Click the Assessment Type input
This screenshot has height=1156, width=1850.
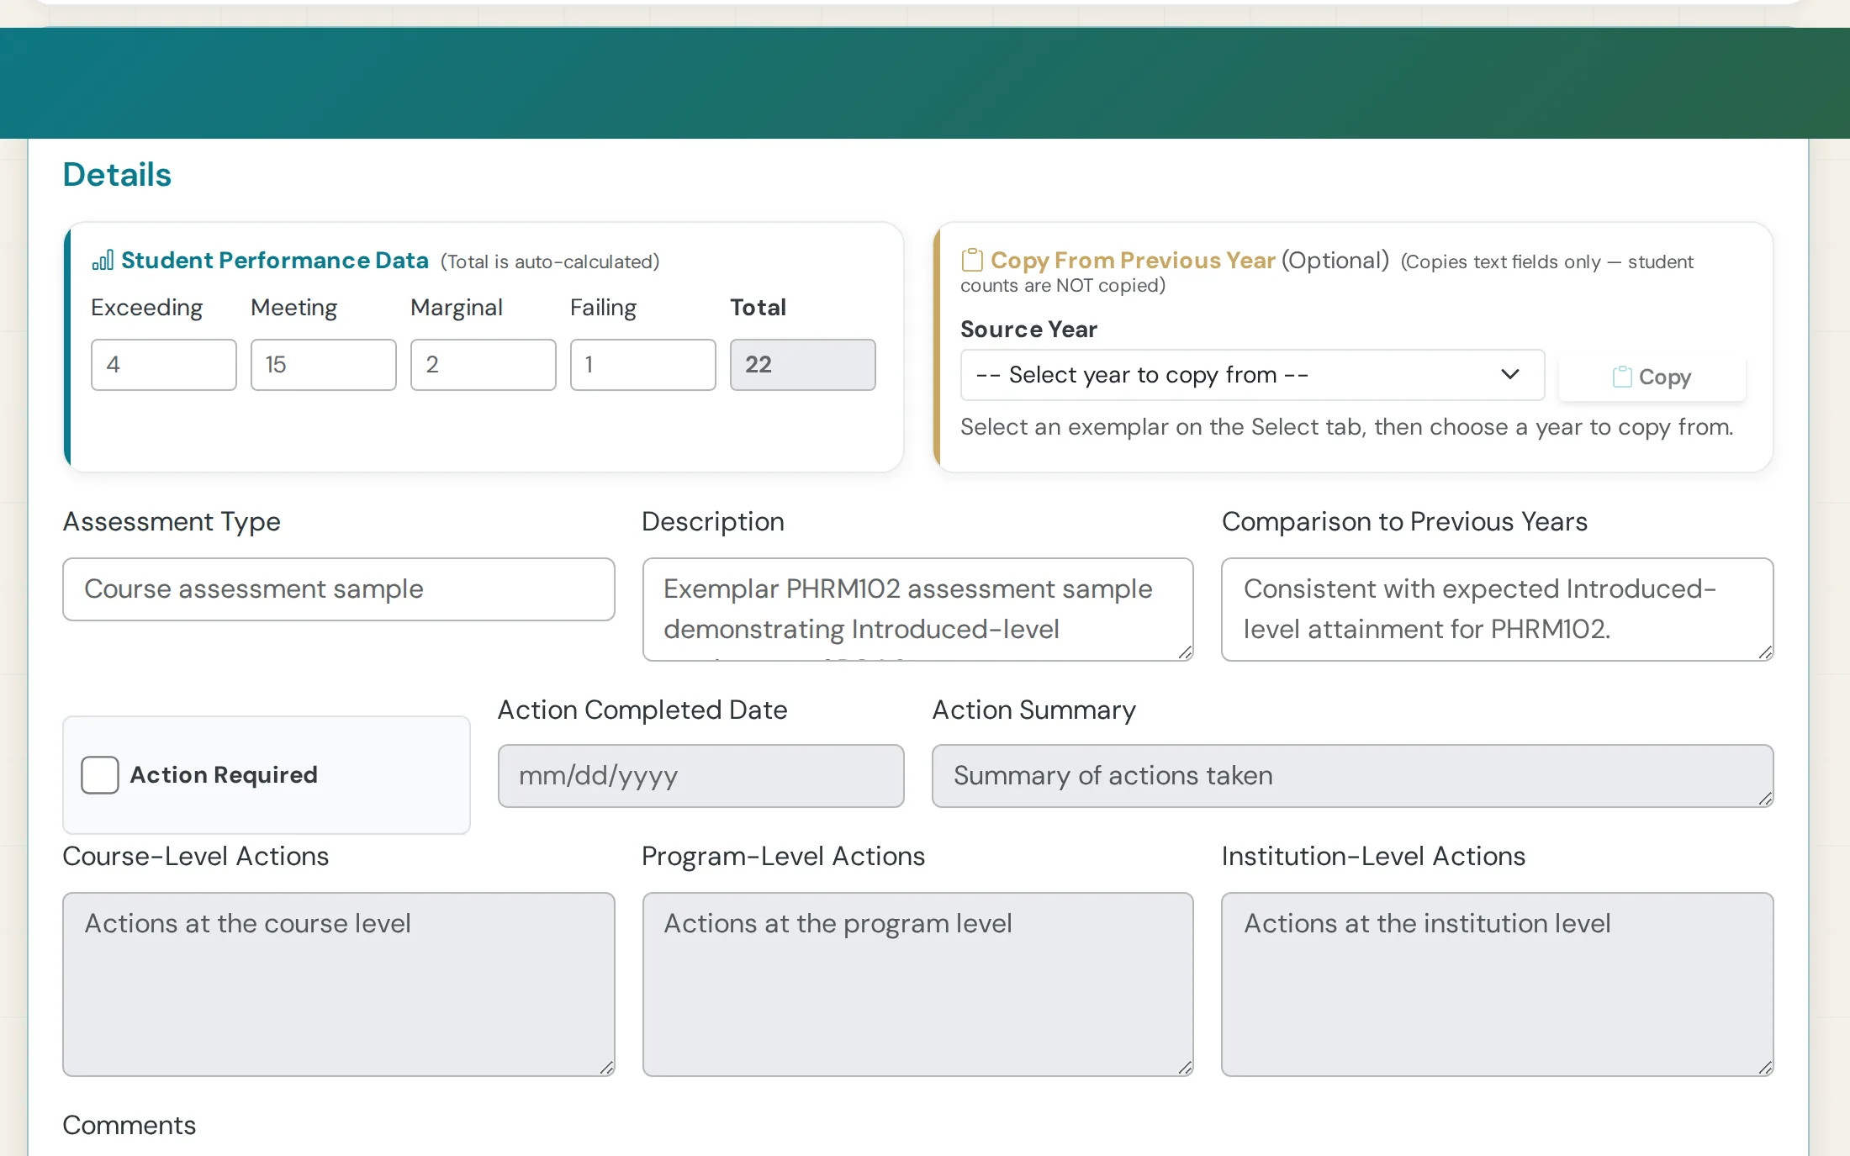coord(339,589)
